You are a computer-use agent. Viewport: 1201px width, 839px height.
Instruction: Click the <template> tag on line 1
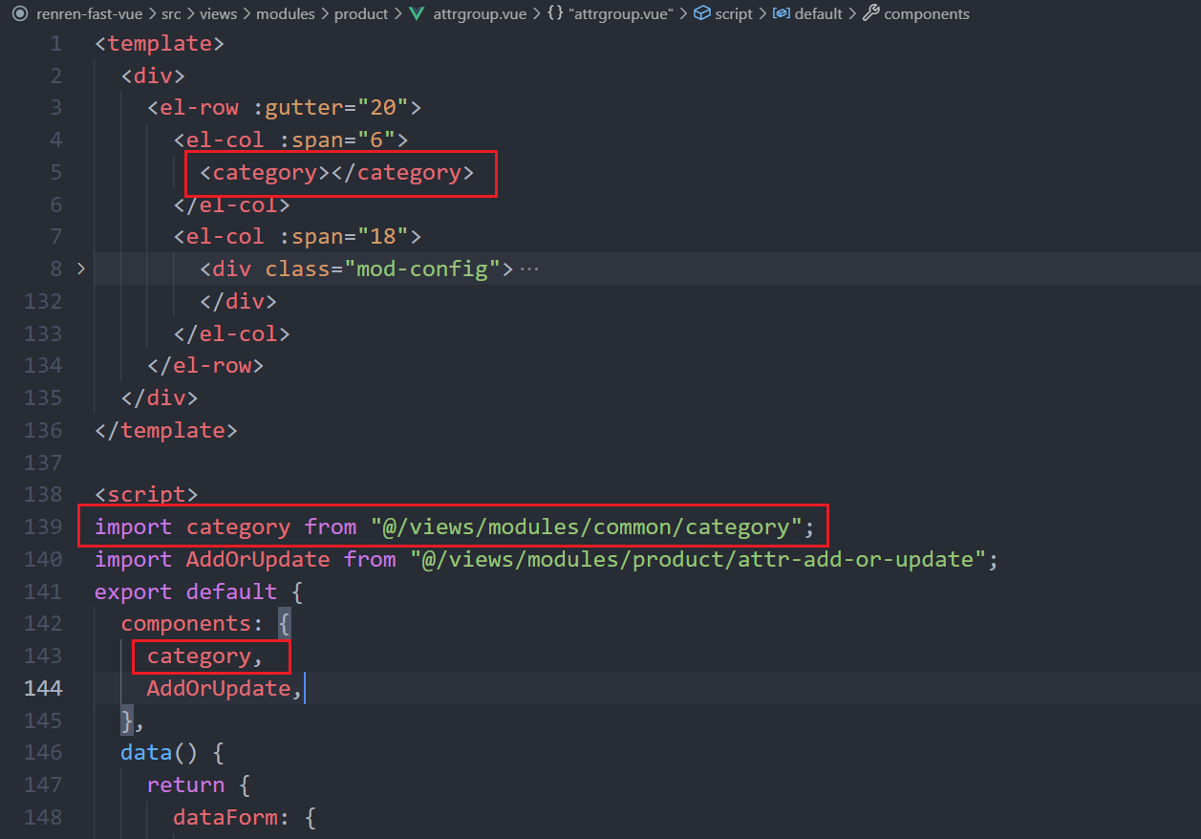point(160,43)
